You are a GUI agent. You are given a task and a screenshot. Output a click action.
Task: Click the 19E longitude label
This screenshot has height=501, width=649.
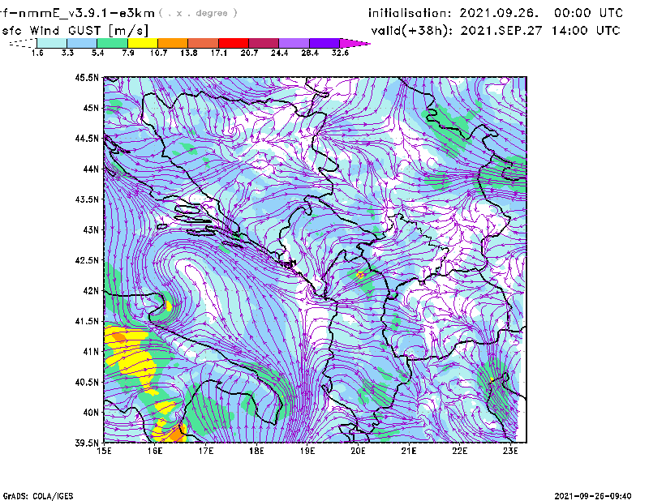(307, 451)
